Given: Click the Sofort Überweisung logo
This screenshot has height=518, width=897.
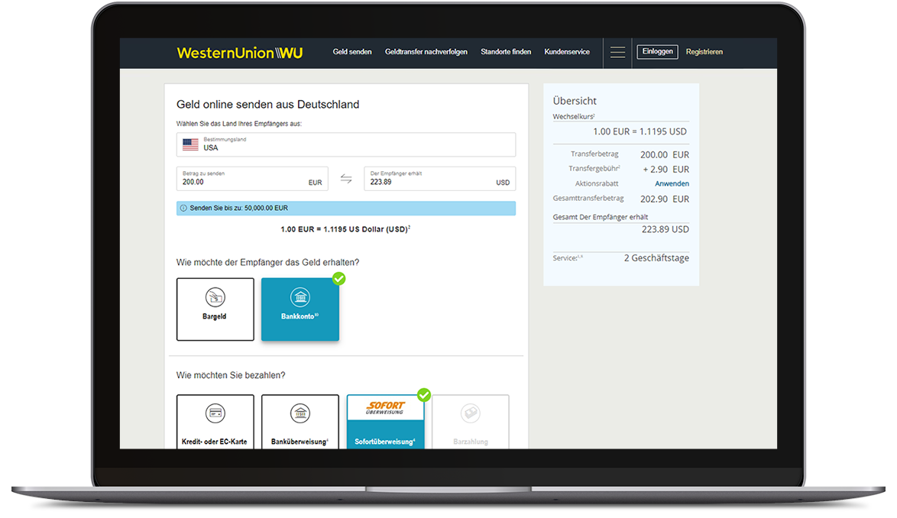Looking at the screenshot, I should click(386, 408).
